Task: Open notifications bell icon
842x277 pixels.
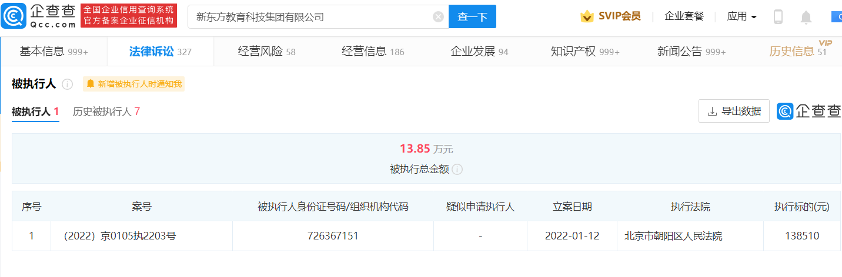Action: tap(806, 18)
